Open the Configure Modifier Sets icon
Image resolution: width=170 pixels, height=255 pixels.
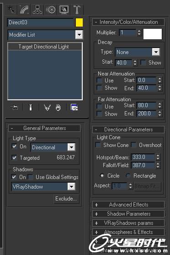click(74, 108)
